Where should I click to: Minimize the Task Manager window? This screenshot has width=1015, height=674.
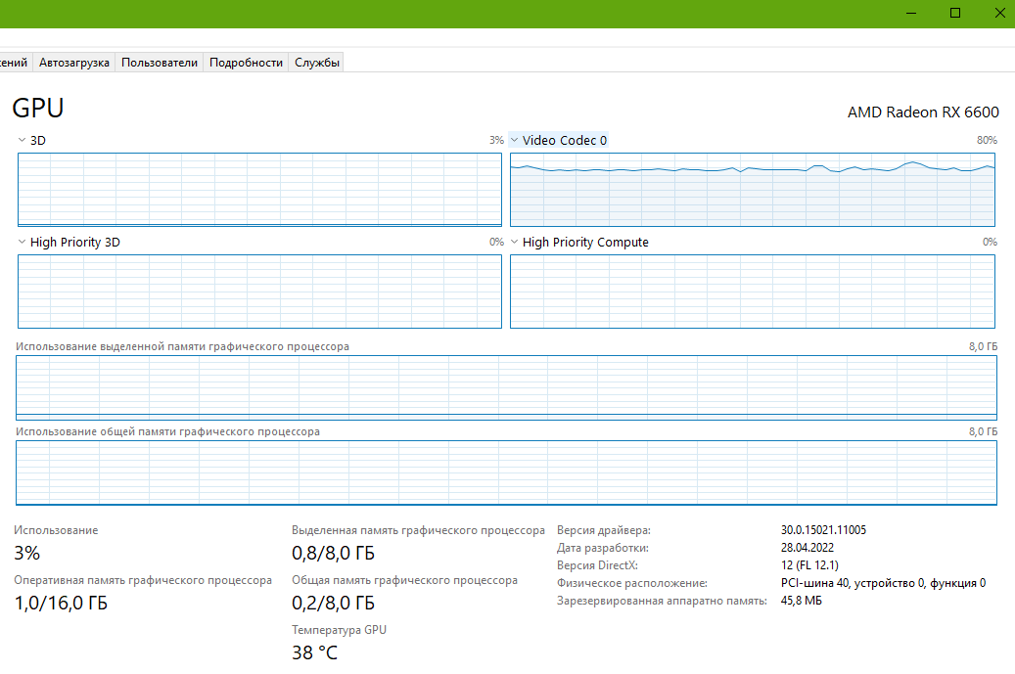point(911,13)
